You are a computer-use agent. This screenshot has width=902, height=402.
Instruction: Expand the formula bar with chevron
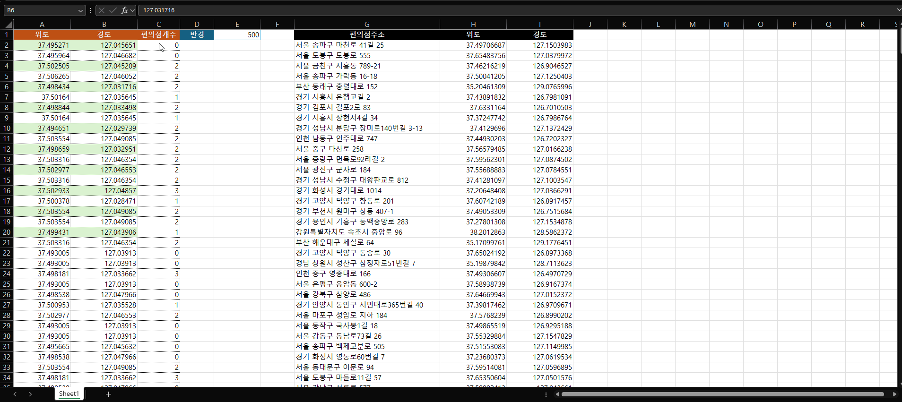click(898, 10)
